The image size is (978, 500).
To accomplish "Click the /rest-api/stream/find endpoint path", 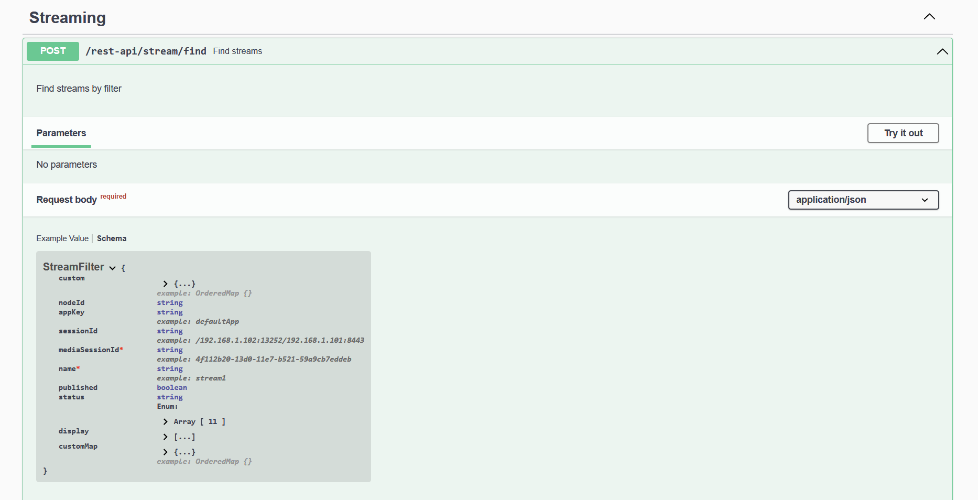I will pos(146,51).
